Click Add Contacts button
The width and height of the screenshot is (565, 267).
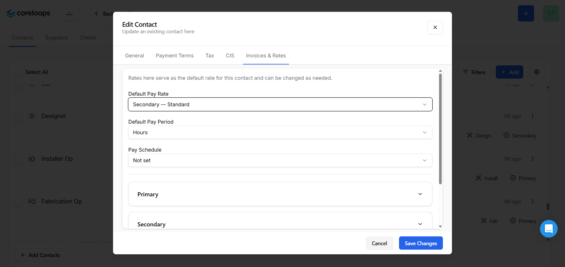point(40,255)
